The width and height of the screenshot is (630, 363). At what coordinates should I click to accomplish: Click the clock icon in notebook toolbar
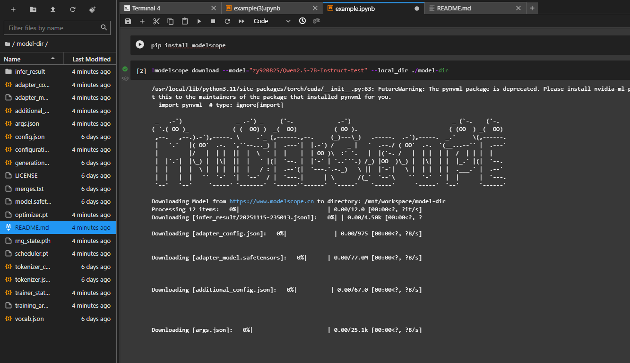pyautogui.click(x=302, y=21)
